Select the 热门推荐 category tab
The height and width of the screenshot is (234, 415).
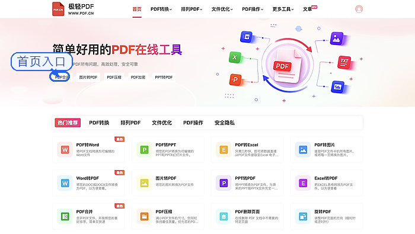[68, 123]
